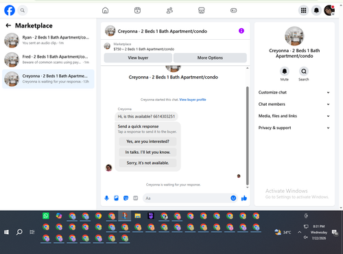Screen dimensions: 343x254
Task: Click the chat scrollbar down arrow
Action: [247, 187]
